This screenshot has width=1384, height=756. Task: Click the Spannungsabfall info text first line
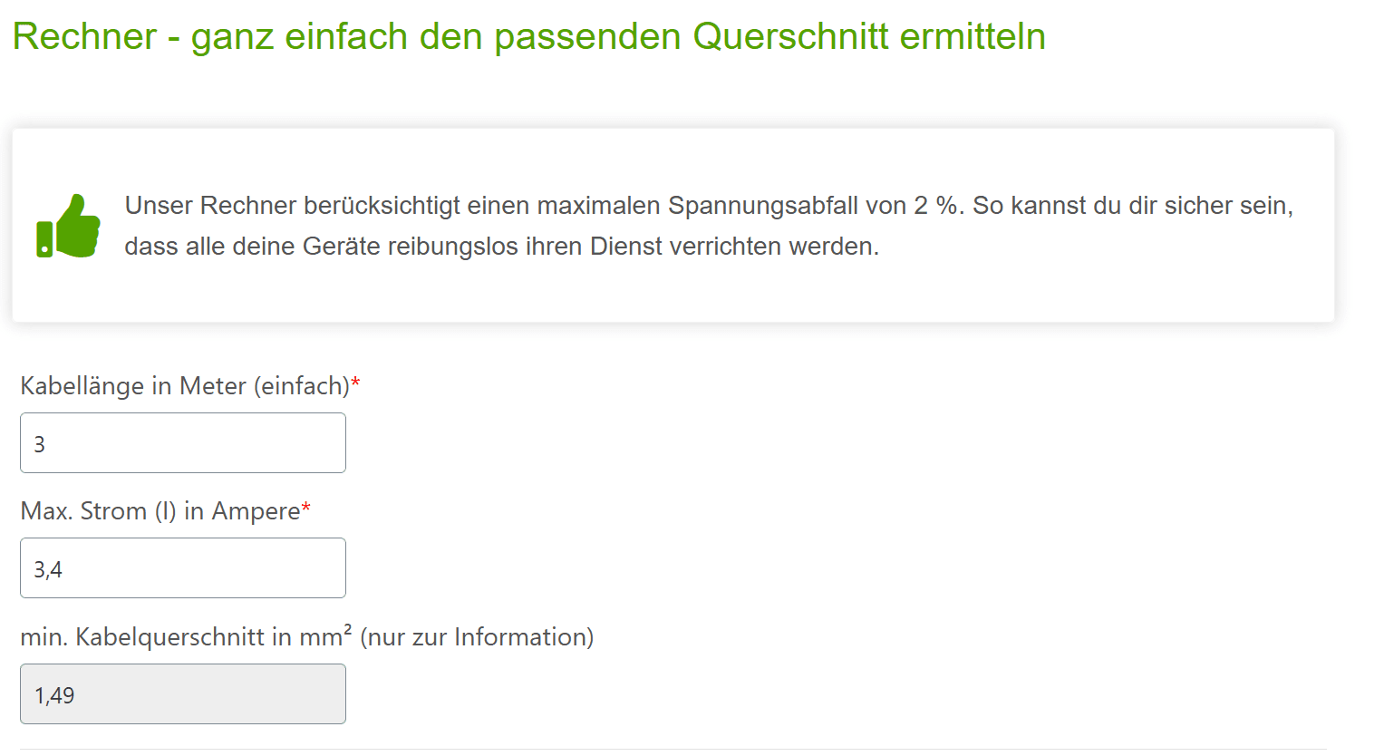[x=708, y=206]
